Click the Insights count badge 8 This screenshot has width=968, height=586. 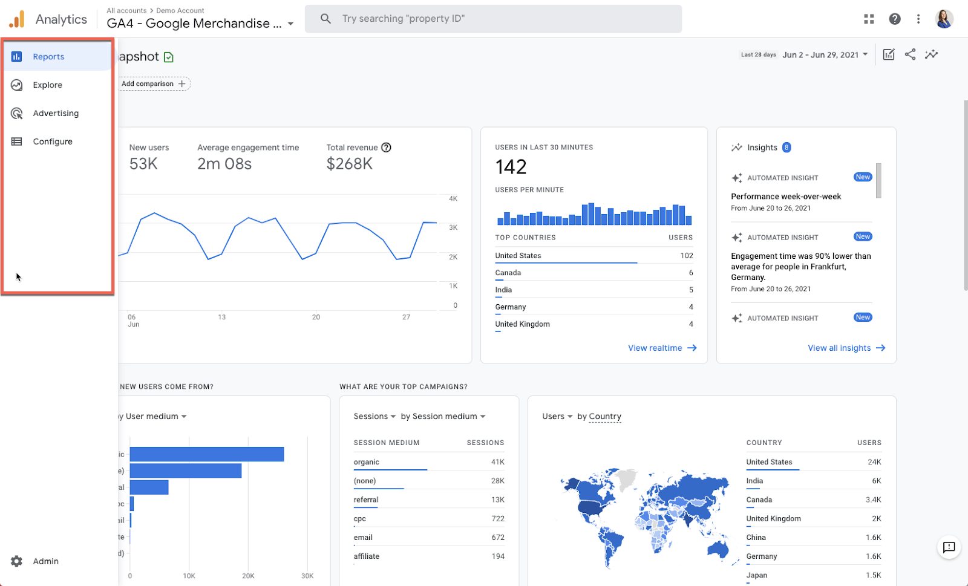pos(786,148)
